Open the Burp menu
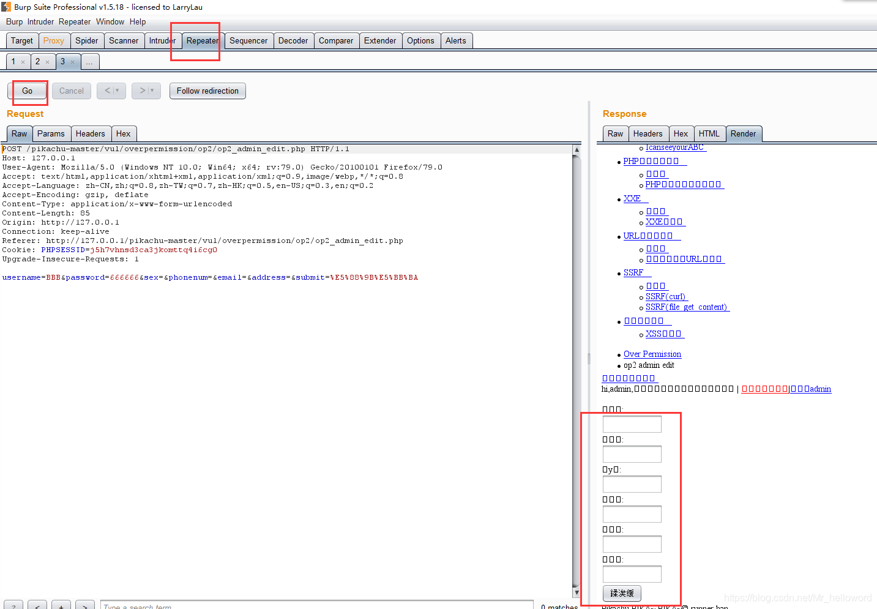This screenshot has width=877, height=609. coord(14,21)
